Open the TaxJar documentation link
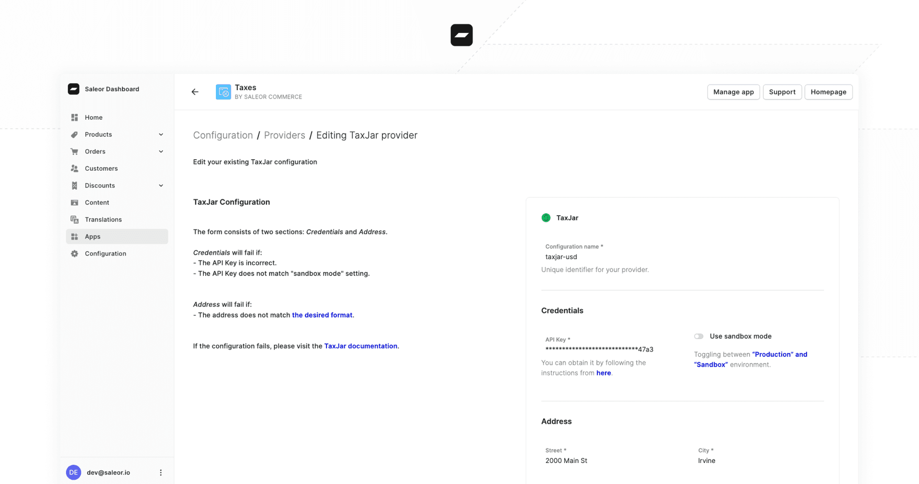The image size is (919, 484). point(360,346)
